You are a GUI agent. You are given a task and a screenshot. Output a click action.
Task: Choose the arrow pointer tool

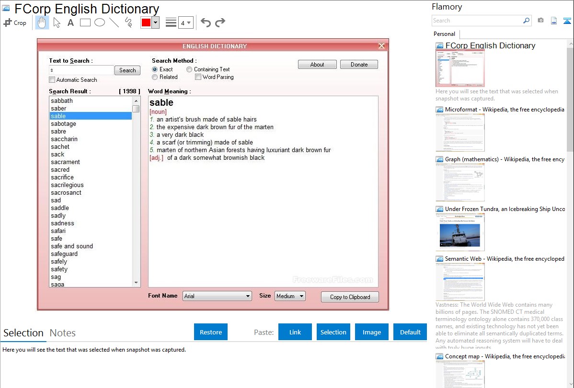[57, 22]
